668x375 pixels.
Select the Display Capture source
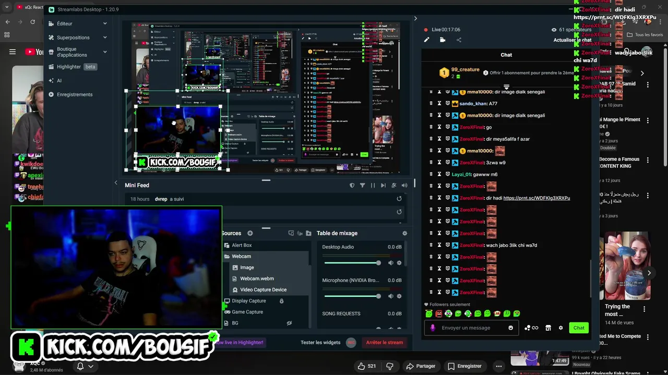[249, 301]
